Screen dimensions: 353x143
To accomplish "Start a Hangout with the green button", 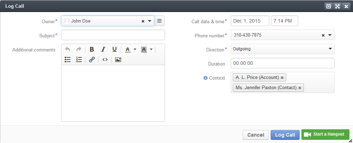I will (x=325, y=135).
